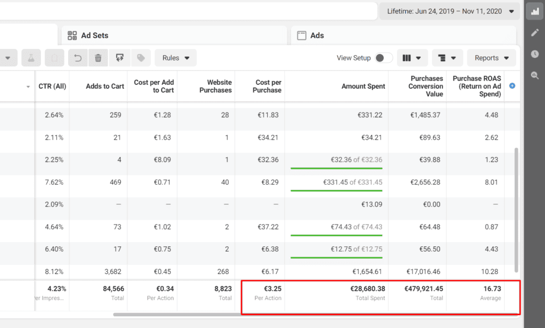This screenshot has width=545, height=328.
Task: Select the €2,656.28 conversion value cell
Action: [x=425, y=183]
